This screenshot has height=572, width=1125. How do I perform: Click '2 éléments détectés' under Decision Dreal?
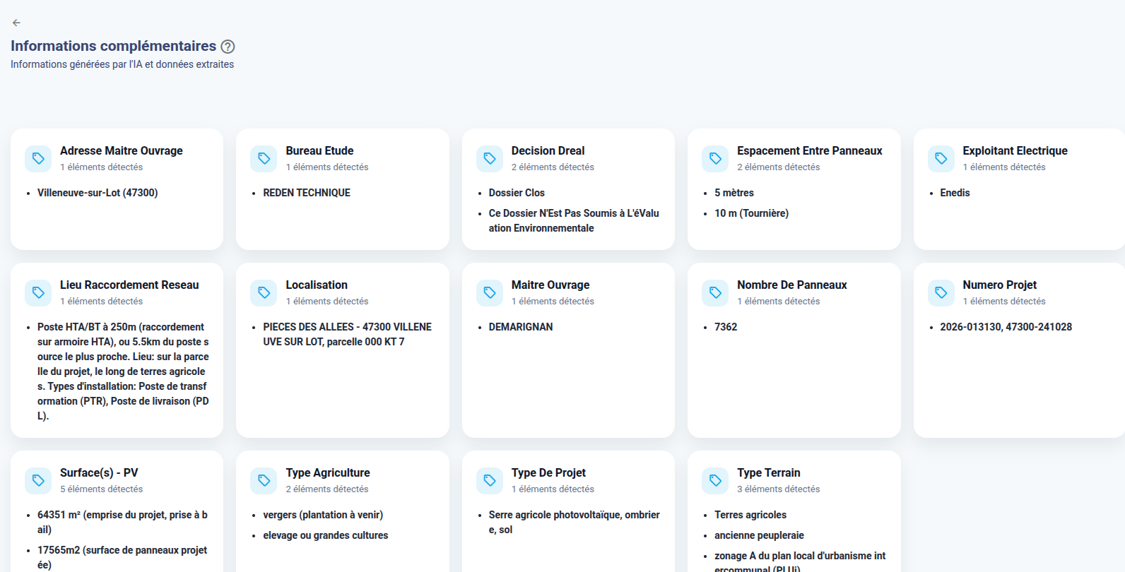coord(553,167)
